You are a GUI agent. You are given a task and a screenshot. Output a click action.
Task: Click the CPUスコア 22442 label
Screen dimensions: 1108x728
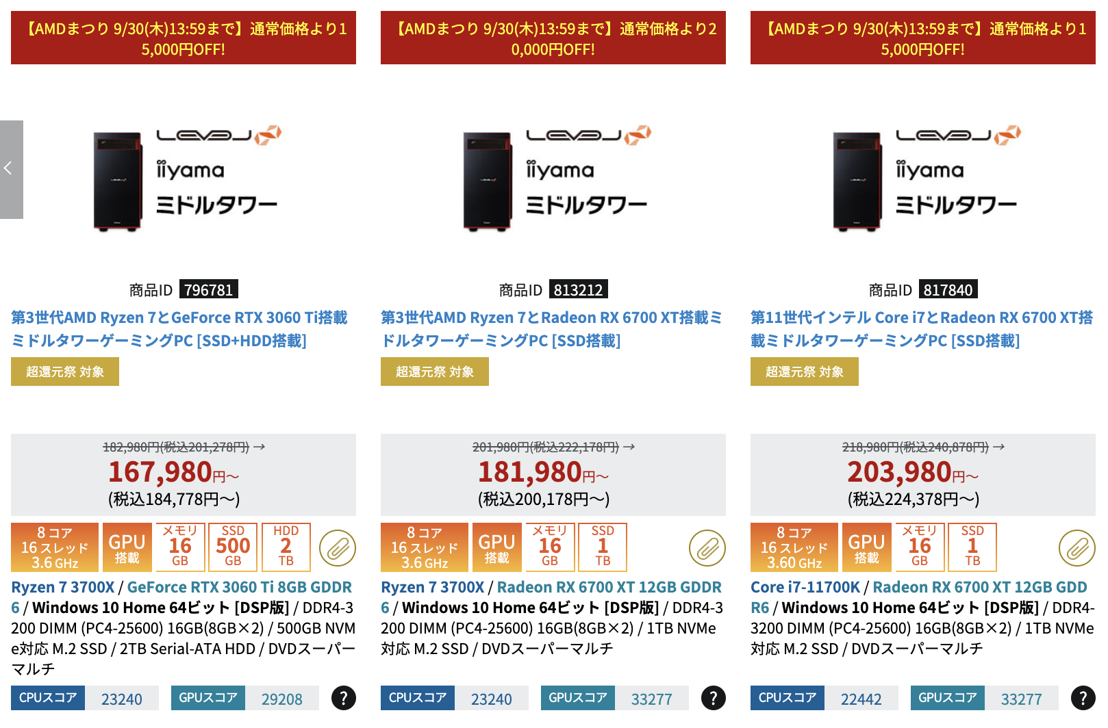click(824, 698)
